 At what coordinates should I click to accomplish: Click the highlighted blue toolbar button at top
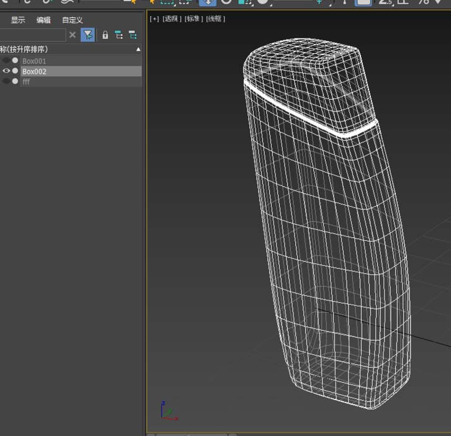coord(207,2)
